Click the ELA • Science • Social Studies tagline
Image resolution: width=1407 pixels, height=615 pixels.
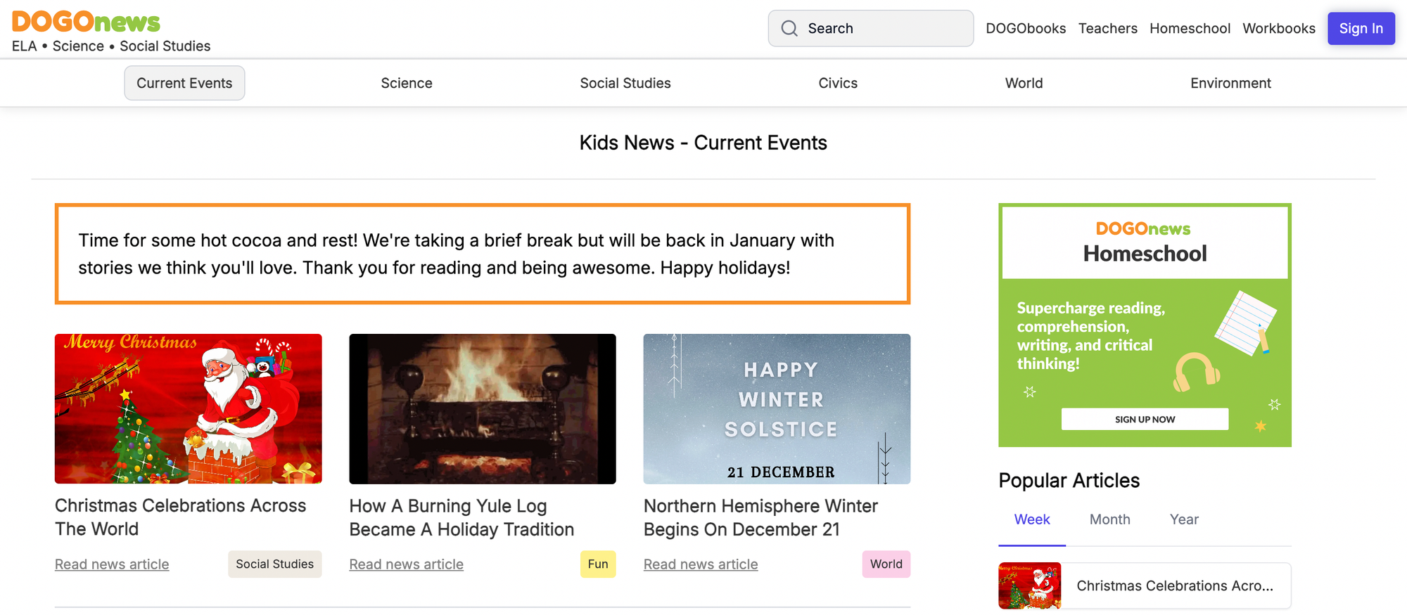pyautogui.click(x=111, y=46)
